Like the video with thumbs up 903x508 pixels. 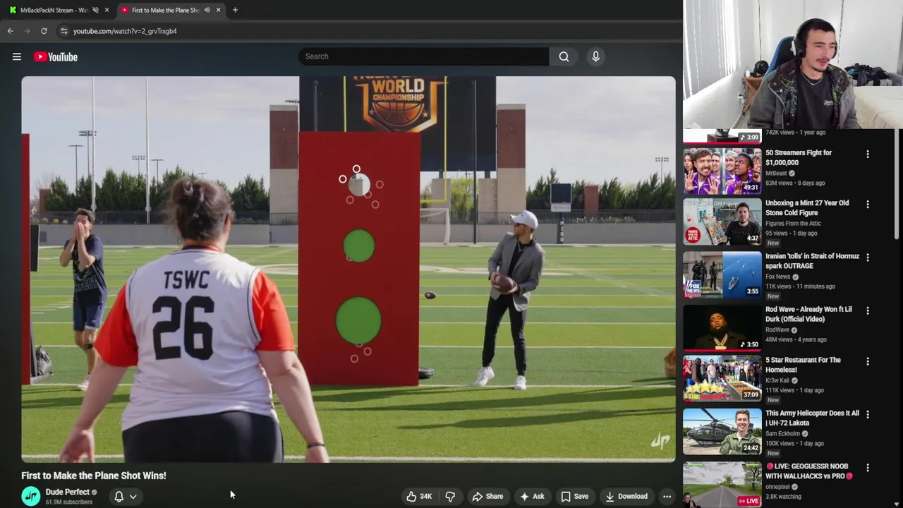(418, 496)
